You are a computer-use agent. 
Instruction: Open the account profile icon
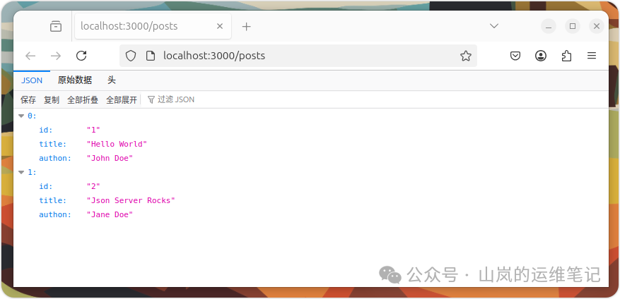[541, 56]
